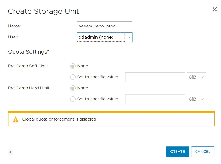The image size is (221, 164).
Task: Click the yellow warning triangle icon
Action: pos(15,119)
